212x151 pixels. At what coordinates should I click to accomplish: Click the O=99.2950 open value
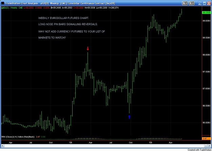[x=78, y=8]
